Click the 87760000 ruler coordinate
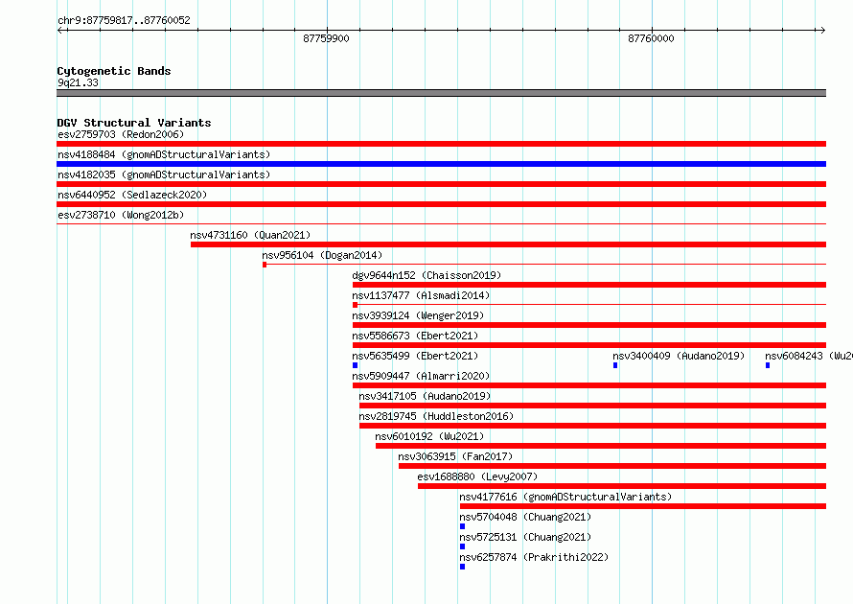 pyautogui.click(x=651, y=38)
